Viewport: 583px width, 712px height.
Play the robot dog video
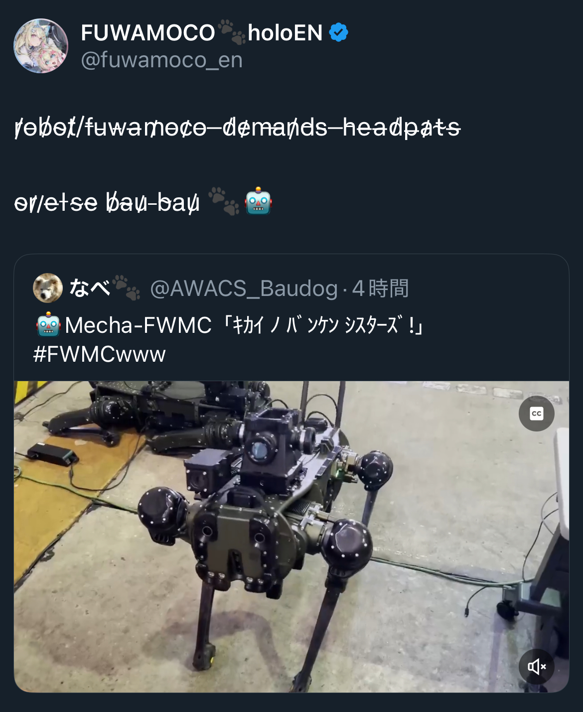(x=291, y=537)
